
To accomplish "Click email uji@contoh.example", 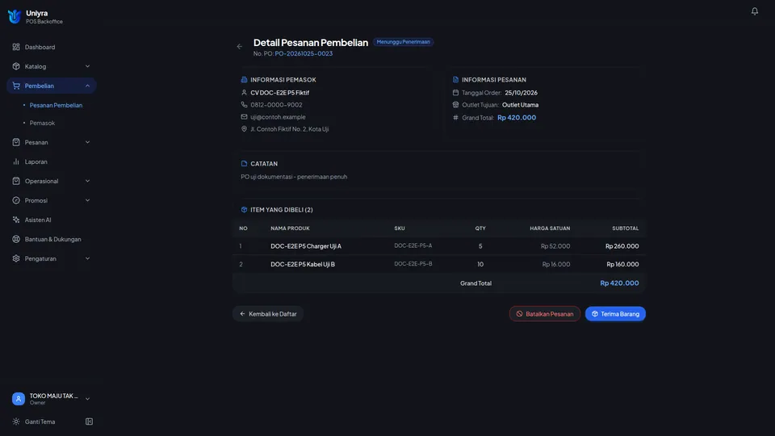I will (x=278, y=116).
